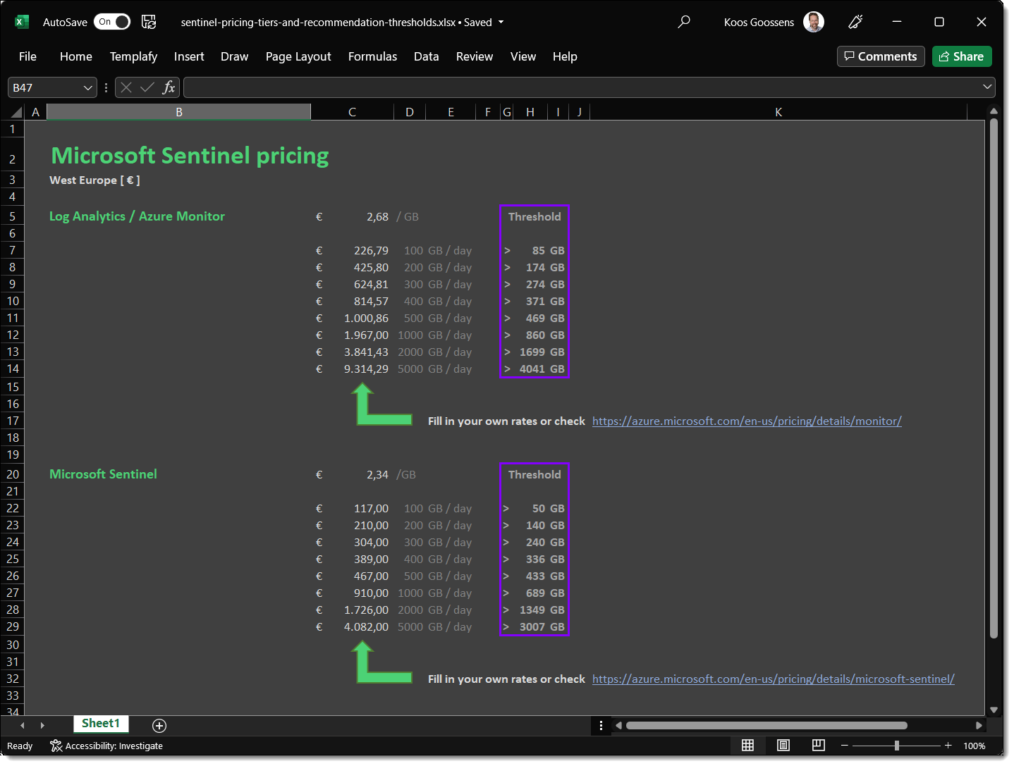Image resolution: width=1014 pixels, height=766 pixels.
Task: Open the Formulas tab
Action: tap(372, 56)
